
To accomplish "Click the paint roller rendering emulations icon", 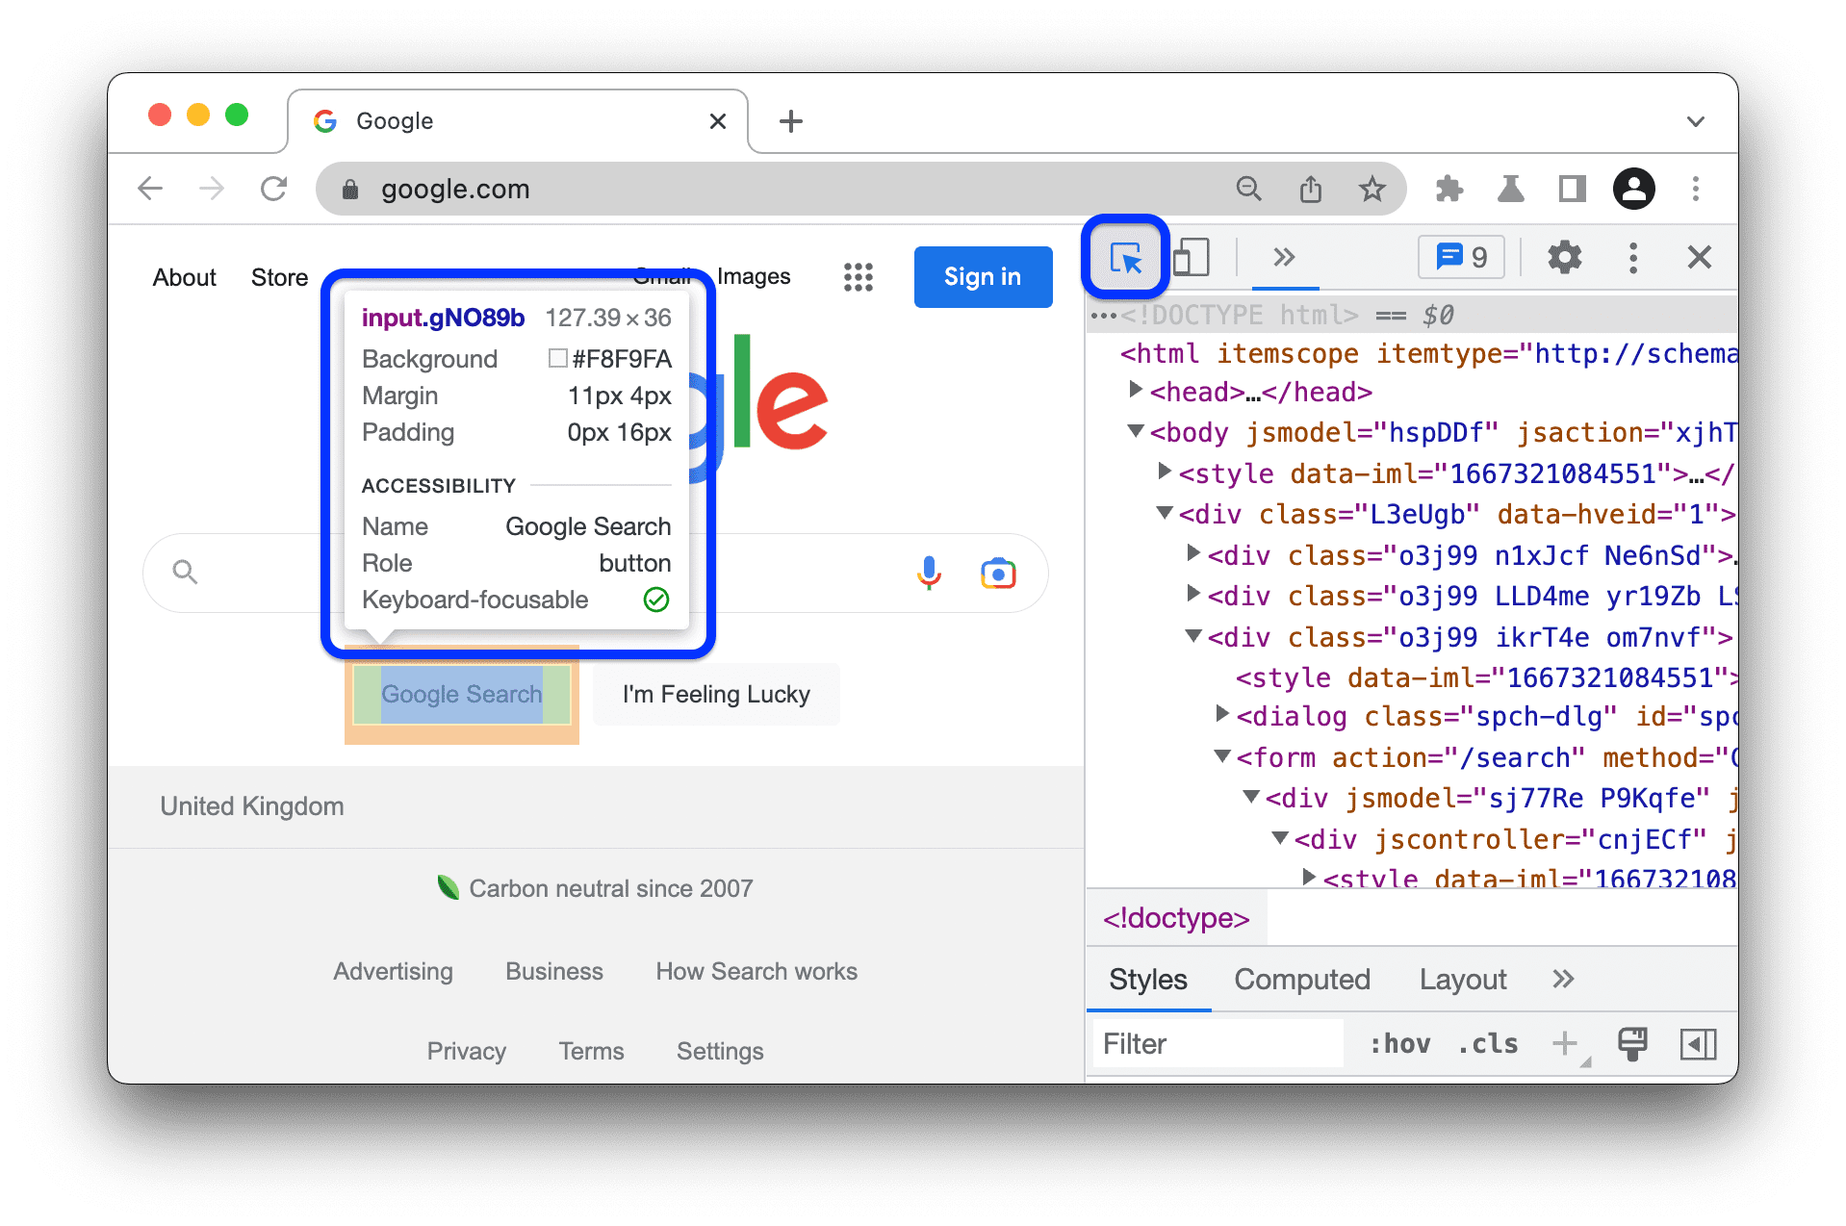I will pos(1631,1043).
